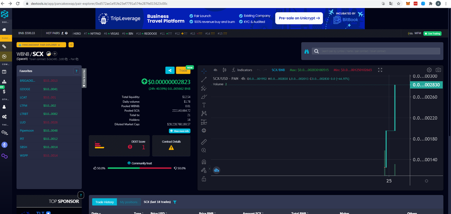Click the Favorites help question mark
Image resolution: width=451 pixels, height=214 pixels.
(76, 71)
